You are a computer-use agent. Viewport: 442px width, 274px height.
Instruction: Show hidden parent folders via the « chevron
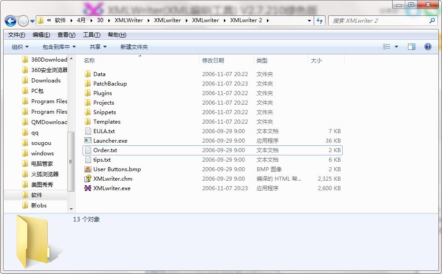click(x=49, y=20)
